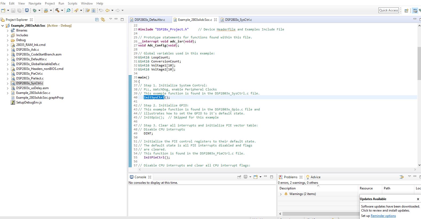Click the Debug bug icon in toolbar
The height and width of the screenshot is (219, 421).
34,10
